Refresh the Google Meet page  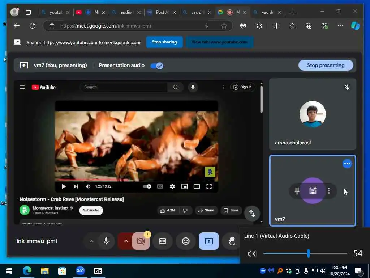tap(32, 26)
